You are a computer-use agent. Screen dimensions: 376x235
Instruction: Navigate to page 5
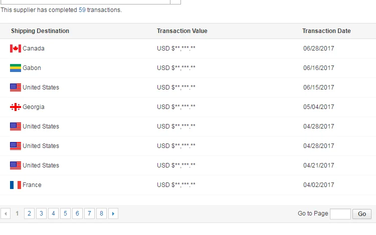pos(65,213)
